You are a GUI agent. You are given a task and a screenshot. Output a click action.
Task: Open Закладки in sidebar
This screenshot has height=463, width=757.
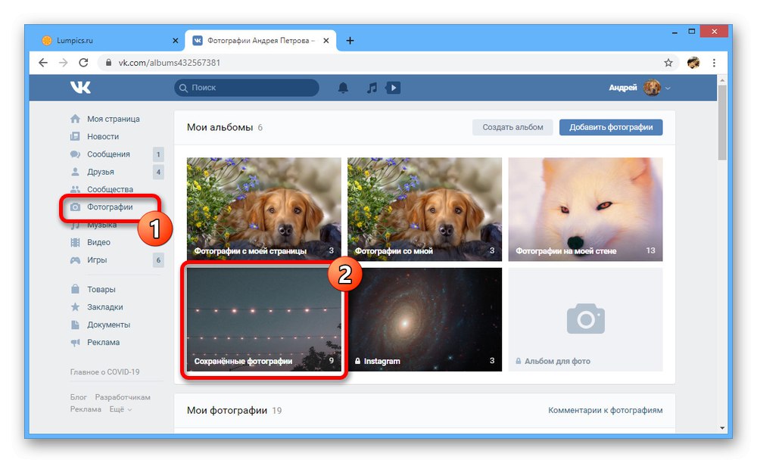tap(104, 306)
